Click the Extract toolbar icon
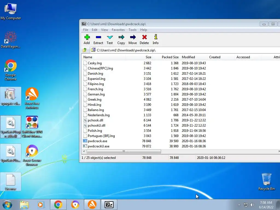The height and width of the screenshot is (210, 280). pos(98,37)
